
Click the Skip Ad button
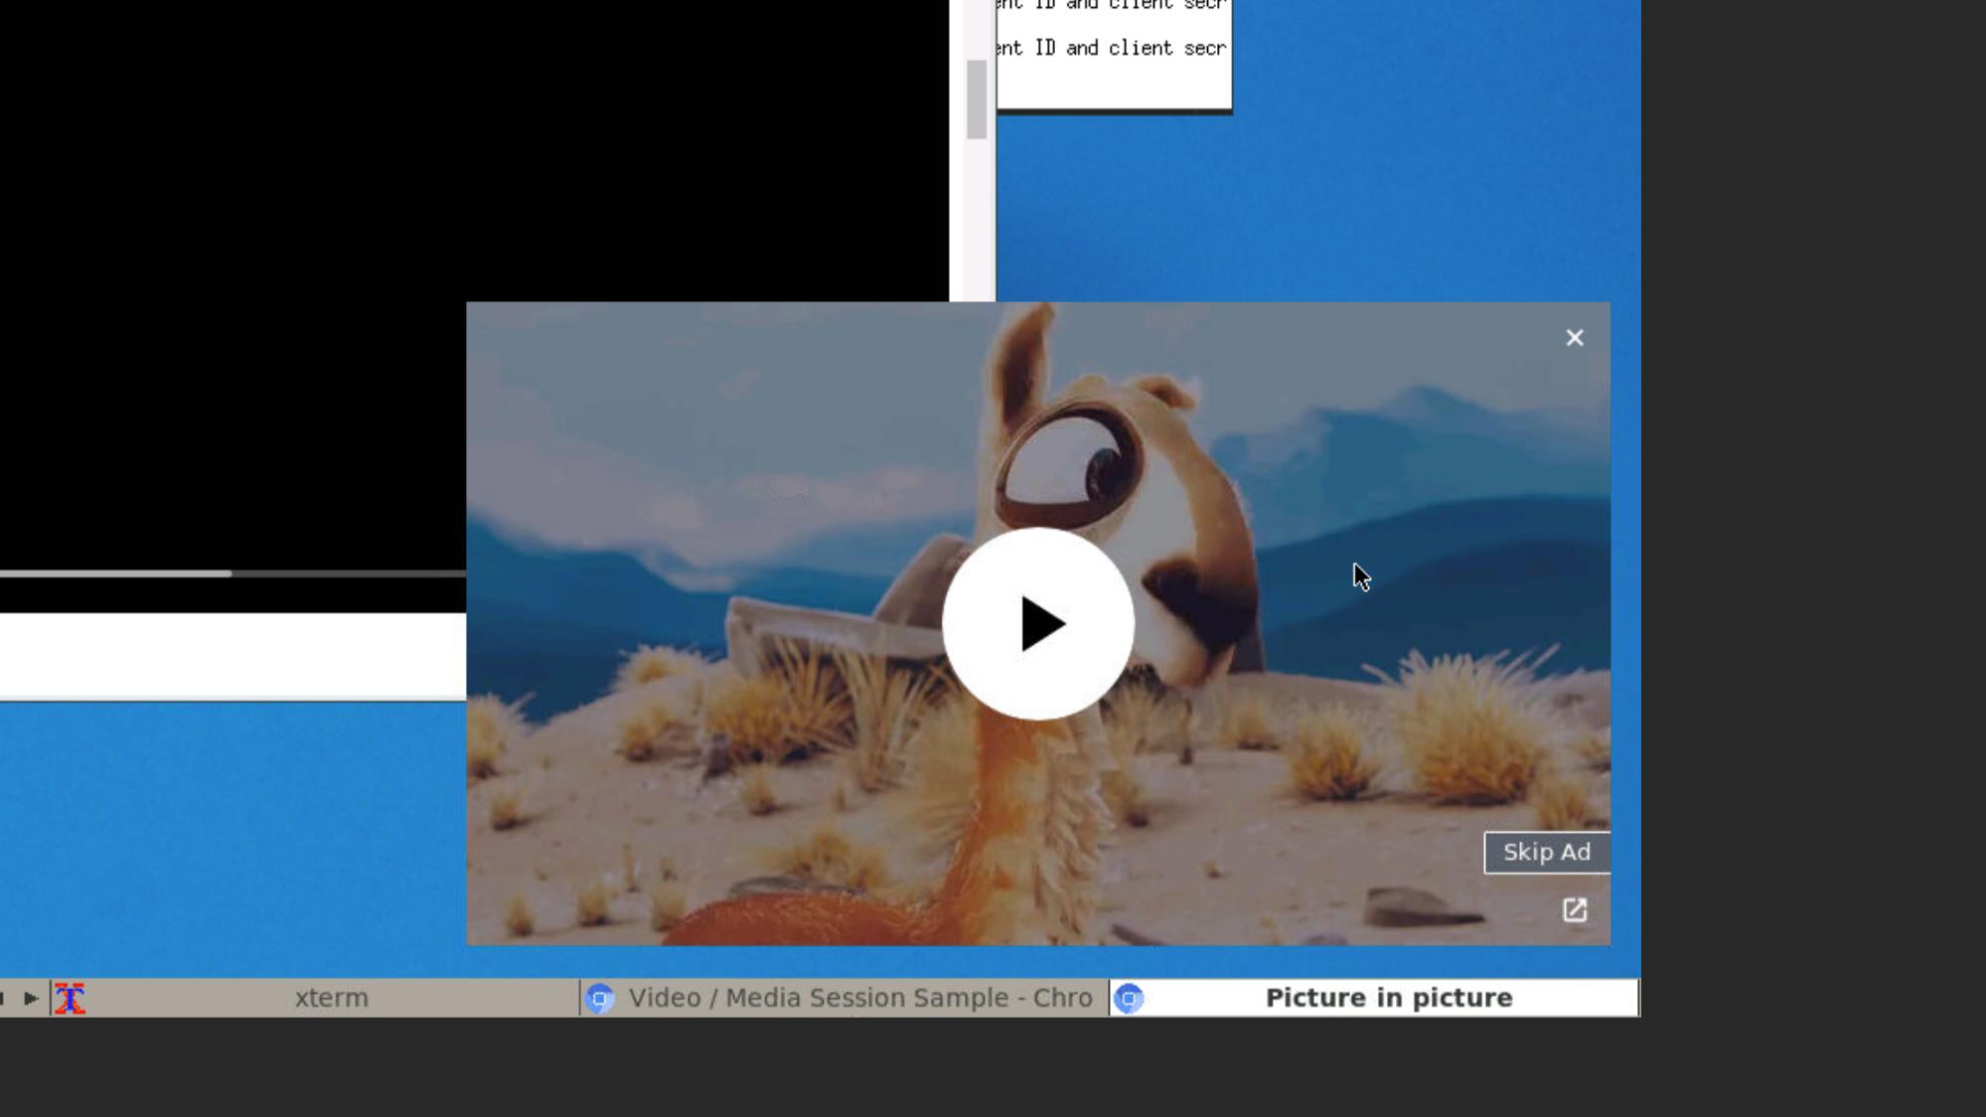pyautogui.click(x=1546, y=852)
